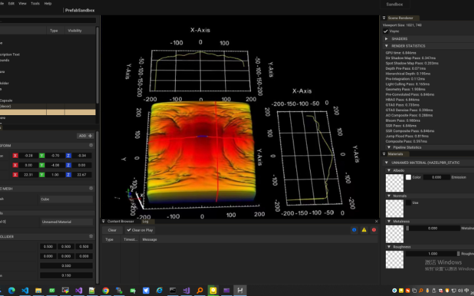Open Microsoft Edge from taskbar
The image size is (474, 296).
point(12,291)
